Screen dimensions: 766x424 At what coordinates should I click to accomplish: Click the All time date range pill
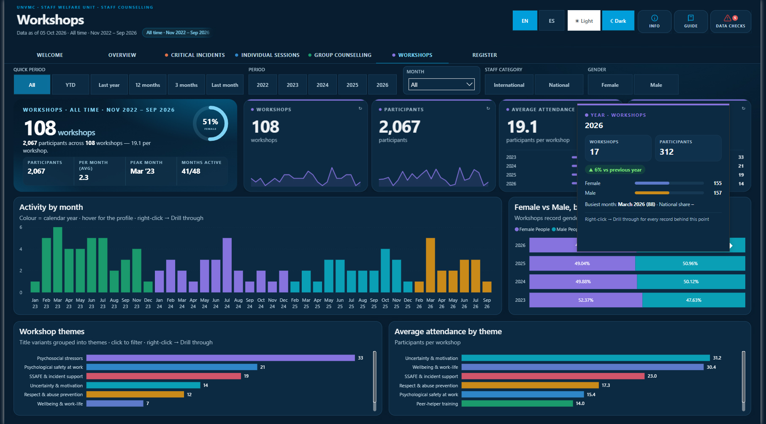pos(177,32)
